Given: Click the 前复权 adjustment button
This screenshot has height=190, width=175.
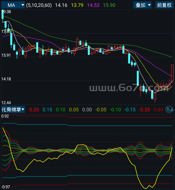Looking at the screenshot, I should pos(164,5).
